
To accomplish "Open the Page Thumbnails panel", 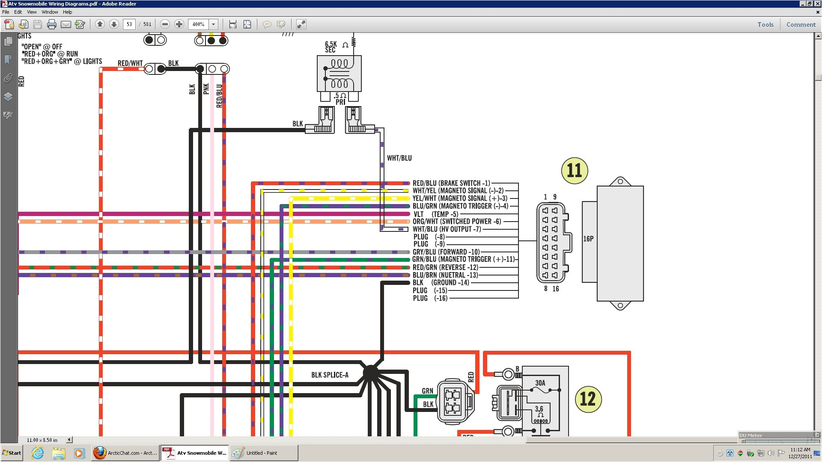I will [x=9, y=42].
